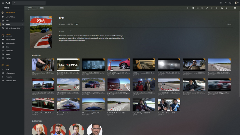Select the PLEX-PLEXPASS server
The image size is (240, 135).
point(10,13)
